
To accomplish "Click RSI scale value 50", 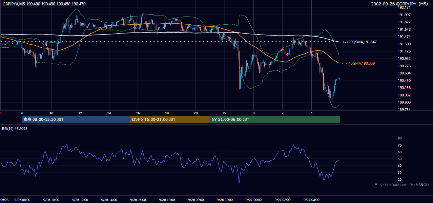I will click(x=399, y=159).
